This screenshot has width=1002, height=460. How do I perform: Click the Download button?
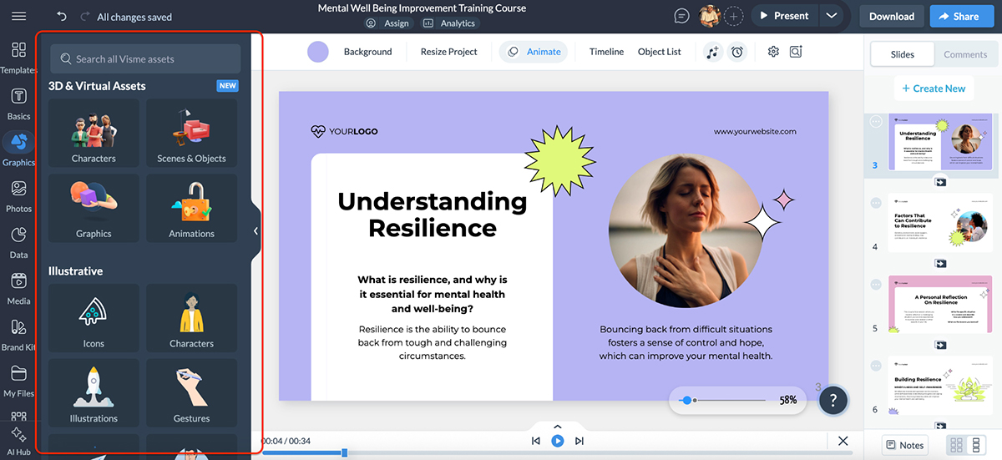pyautogui.click(x=892, y=16)
